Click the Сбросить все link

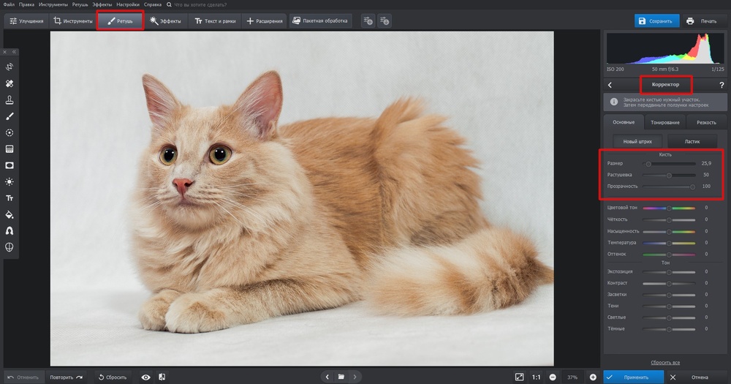665,363
